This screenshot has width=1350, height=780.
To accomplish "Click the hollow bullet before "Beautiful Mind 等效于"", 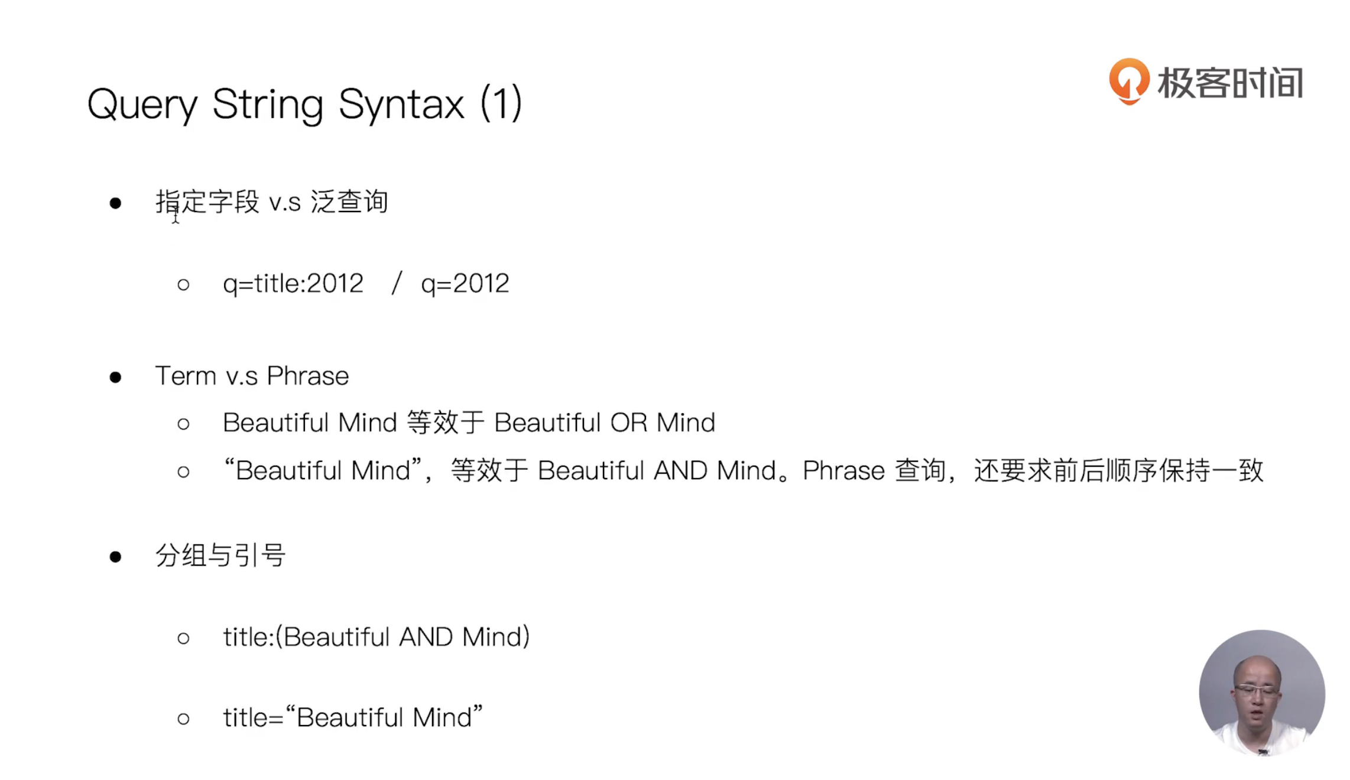I will [x=183, y=424].
